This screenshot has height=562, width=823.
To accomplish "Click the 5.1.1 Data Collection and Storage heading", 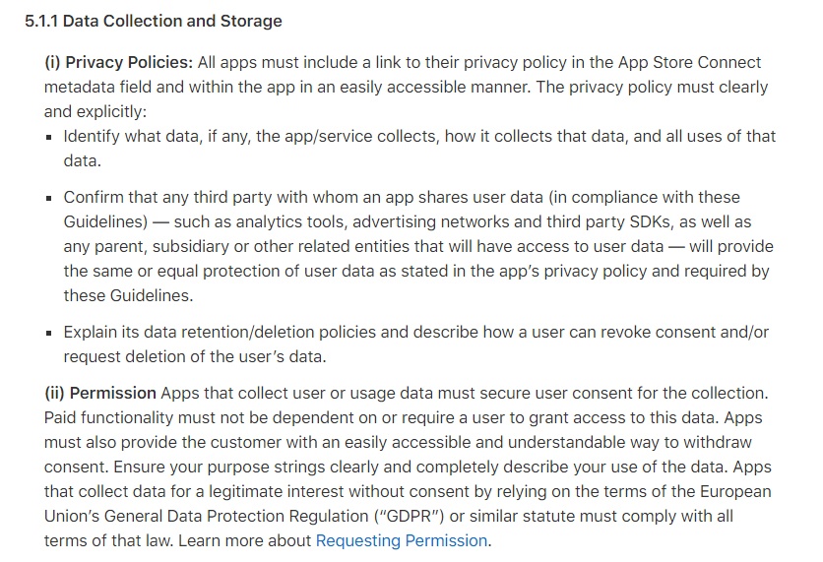I will pyautogui.click(x=154, y=21).
